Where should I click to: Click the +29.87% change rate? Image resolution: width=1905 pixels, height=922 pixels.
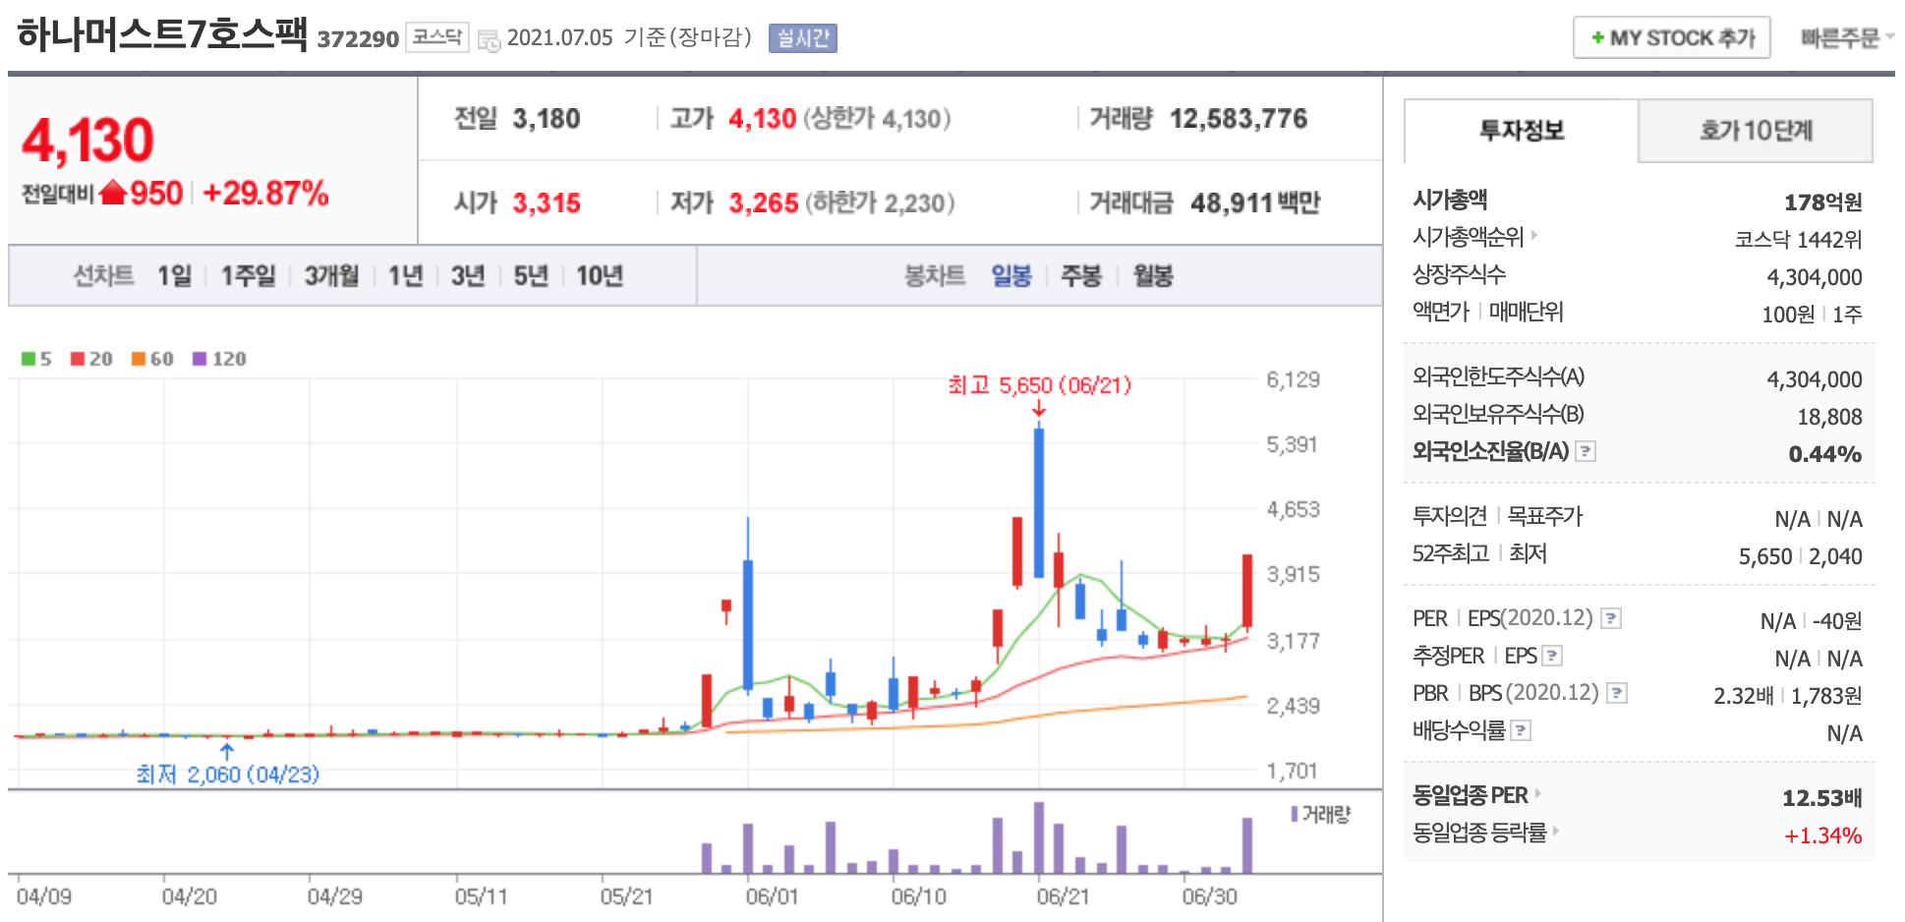[x=265, y=193]
